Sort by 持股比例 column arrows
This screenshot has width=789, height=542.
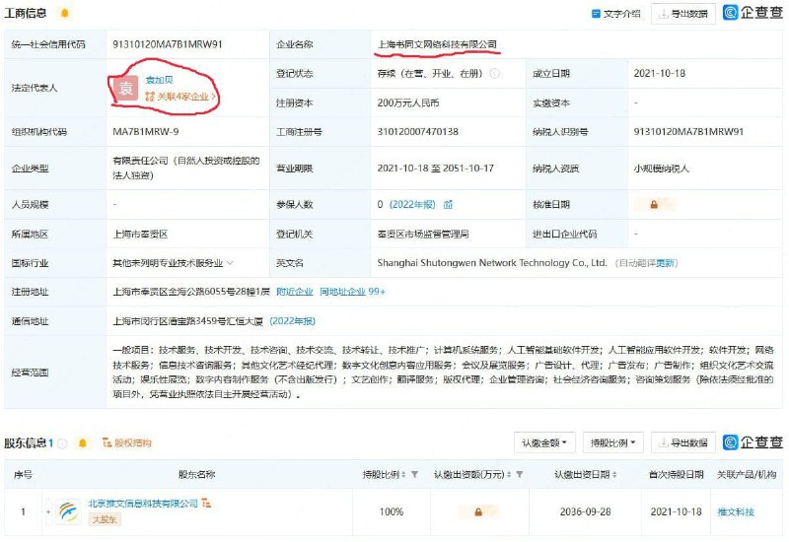coord(403,474)
